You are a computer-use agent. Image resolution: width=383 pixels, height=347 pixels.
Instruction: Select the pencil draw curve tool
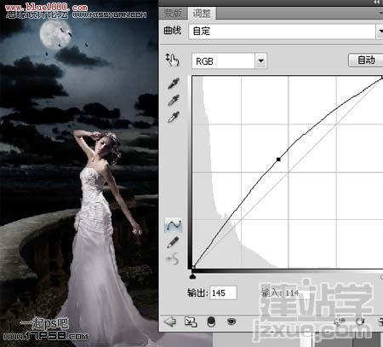tap(173, 242)
